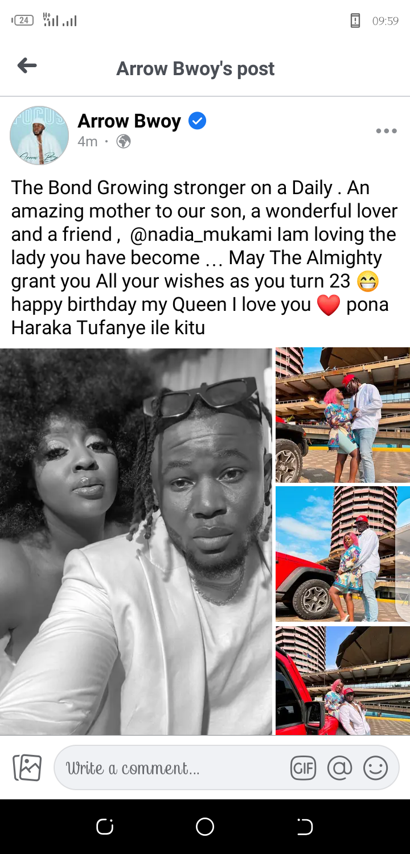Tap the GIF button in comment box
Screen dimensions: 410x854
click(x=303, y=768)
